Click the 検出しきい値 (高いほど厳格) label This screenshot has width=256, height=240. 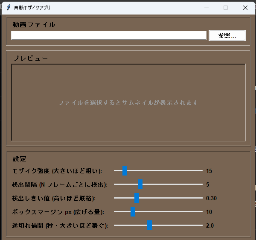[x=54, y=198]
